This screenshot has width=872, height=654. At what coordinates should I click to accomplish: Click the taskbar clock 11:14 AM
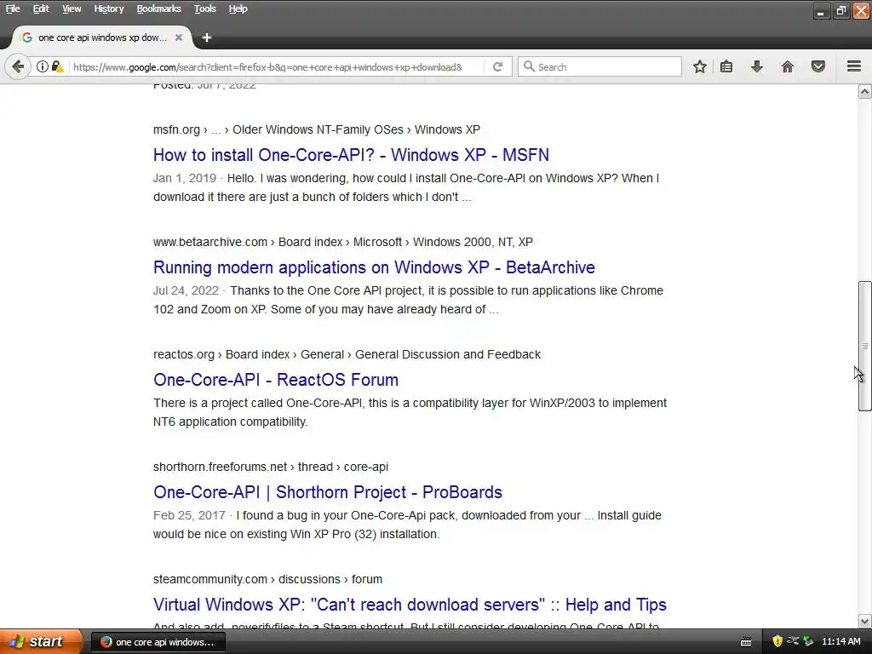click(x=840, y=642)
